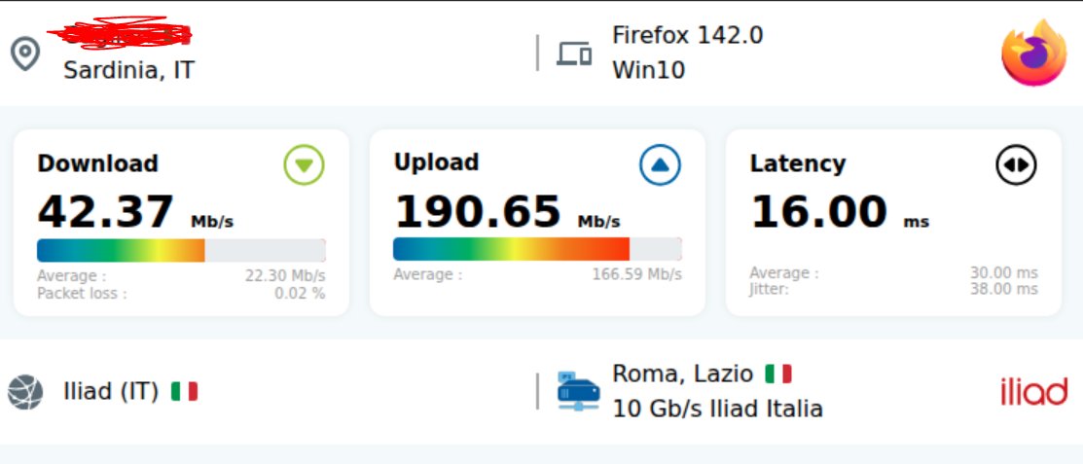1083x464 pixels.
Task: Click the Iliad (IT) provider name
Action: (x=111, y=392)
